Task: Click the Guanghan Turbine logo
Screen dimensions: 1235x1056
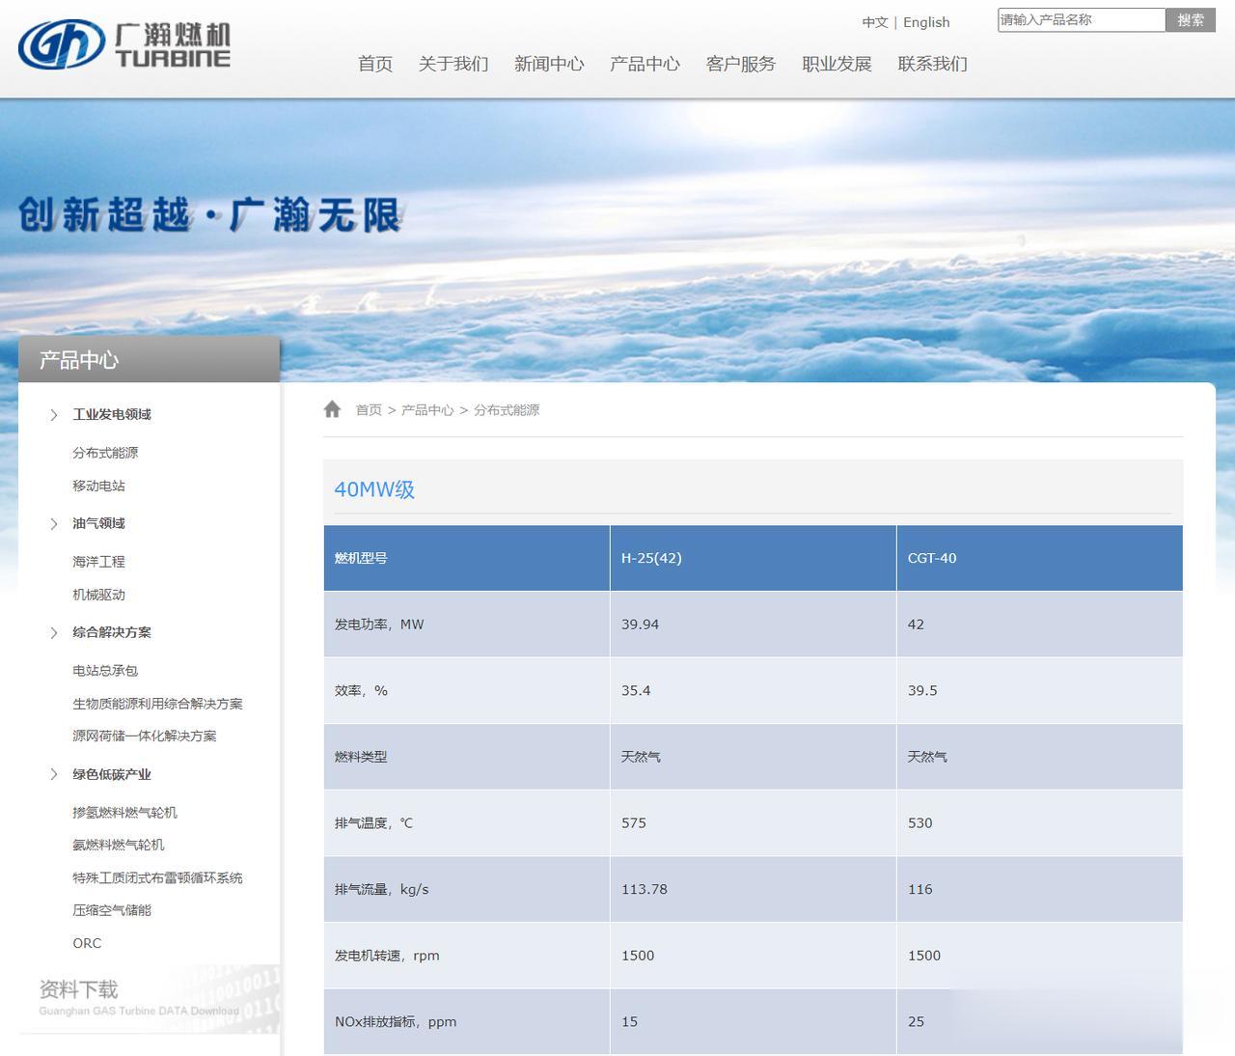Action: pos(124,45)
